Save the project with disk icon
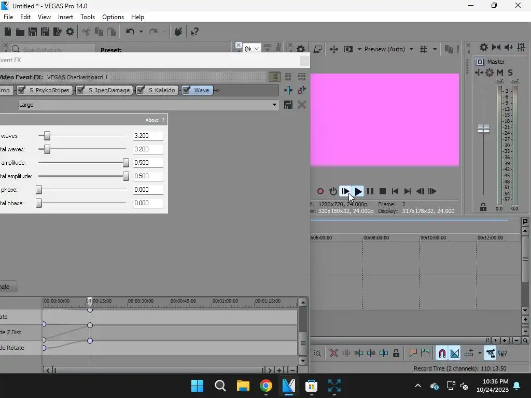 [x=33, y=32]
